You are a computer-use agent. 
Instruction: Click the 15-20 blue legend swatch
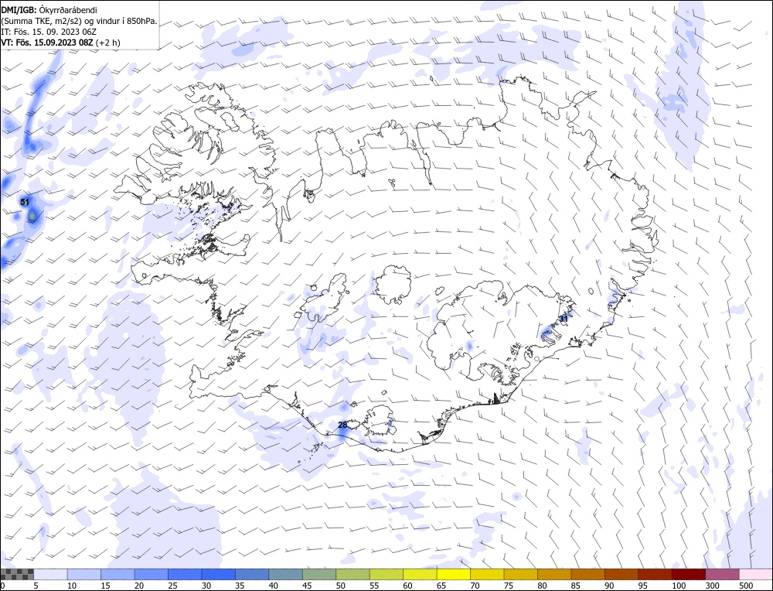coord(117,574)
